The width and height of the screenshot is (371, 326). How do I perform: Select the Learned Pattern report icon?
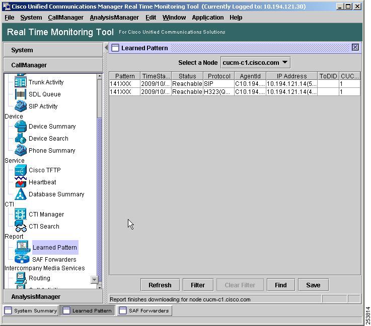coord(23,247)
